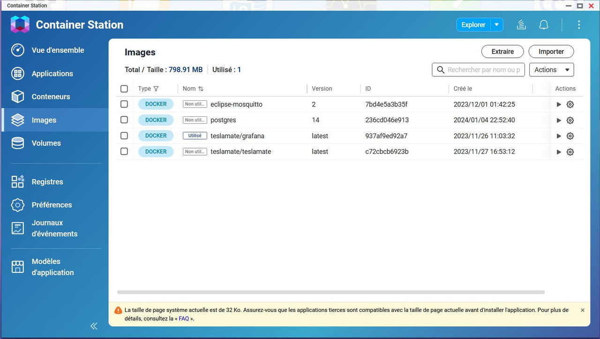Click the DOCKER badge in postgres row
The width and height of the screenshot is (600, 339).
coord(156,120)
